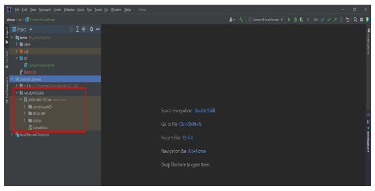Open the File menu
Image resolution: width=375 pixels, height=191 pixels.
pos(17,10)
